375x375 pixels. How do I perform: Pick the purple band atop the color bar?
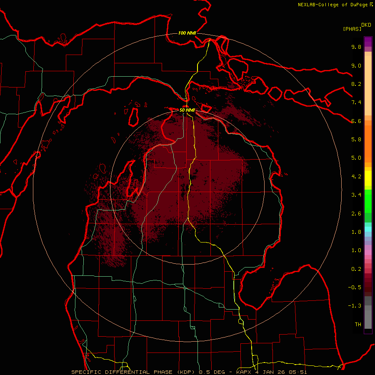(x=368, y=42)
